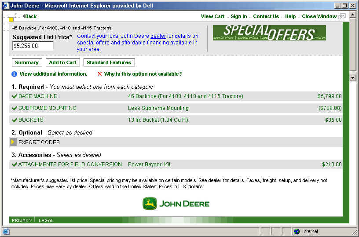359x237 pixels.
Task: Click the Special Offers banner
Action: (269, 33)
